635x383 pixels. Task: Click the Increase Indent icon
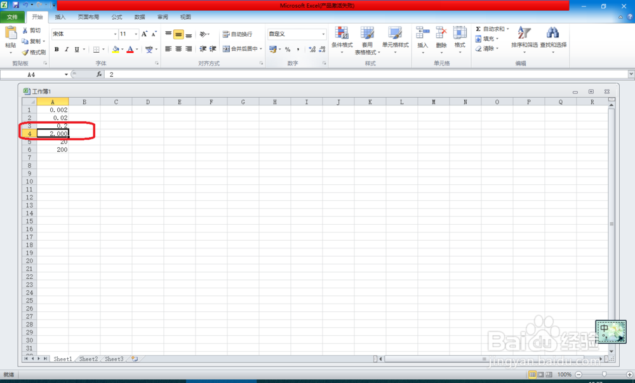213,49
